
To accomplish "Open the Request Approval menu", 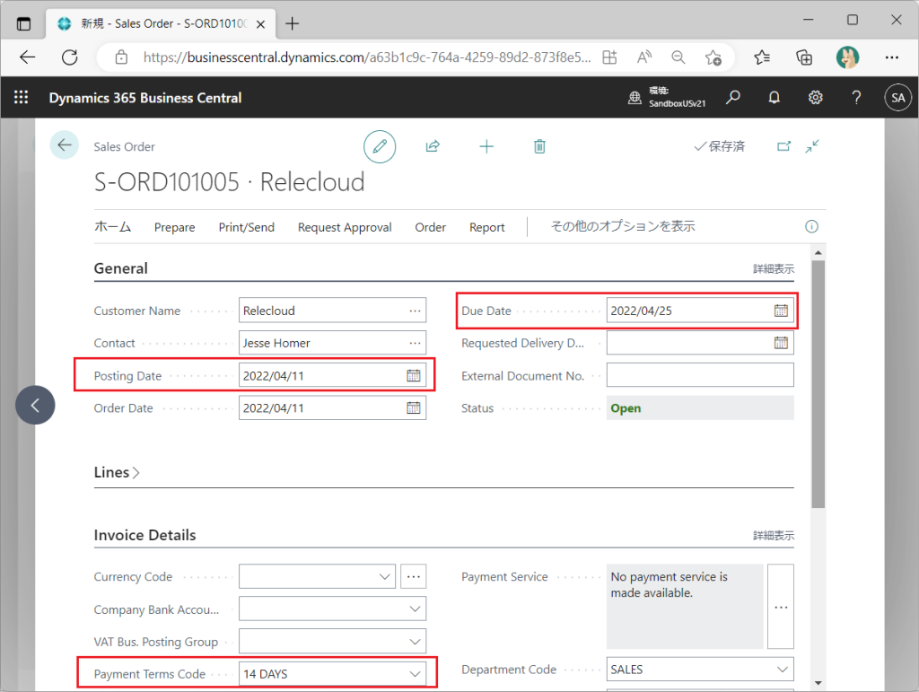I will 345,227.
